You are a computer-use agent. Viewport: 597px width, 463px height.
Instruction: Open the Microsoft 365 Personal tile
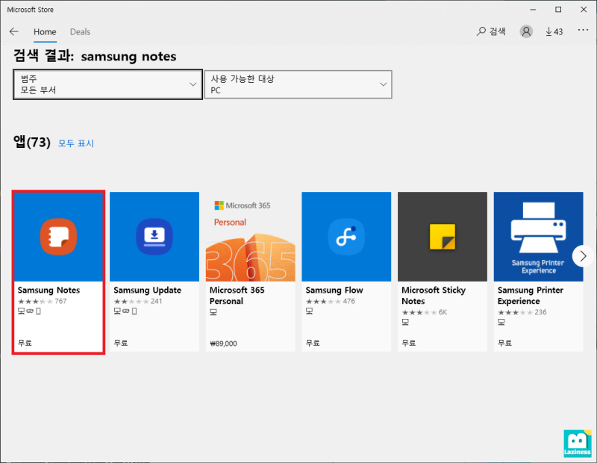point(251,272)
